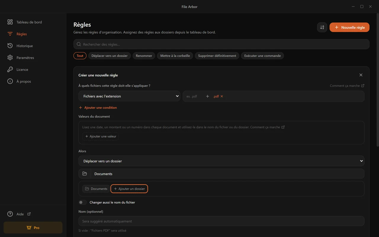
Task: Click the crown icon on Pro button
Action: pyautogui.click(x=29, y=228)
